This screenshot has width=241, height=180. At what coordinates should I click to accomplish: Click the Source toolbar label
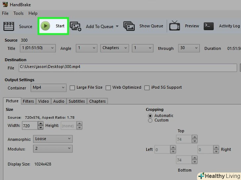pyautogui.click(x=26, y=26)
